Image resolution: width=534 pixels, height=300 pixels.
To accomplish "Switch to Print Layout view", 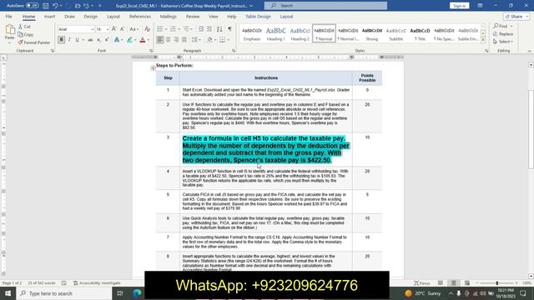I will (454, 283).
